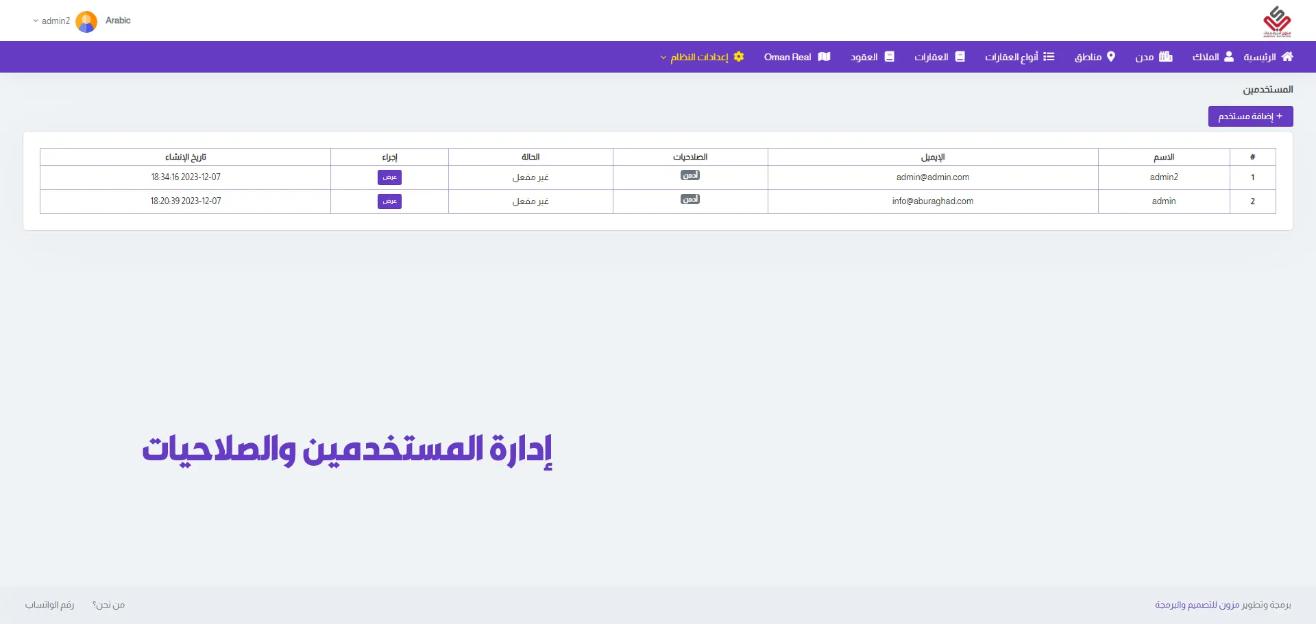Click the gear icon for إعدادات النظام
This screenshot has height=624, width=1316.
tap(739, 57)
